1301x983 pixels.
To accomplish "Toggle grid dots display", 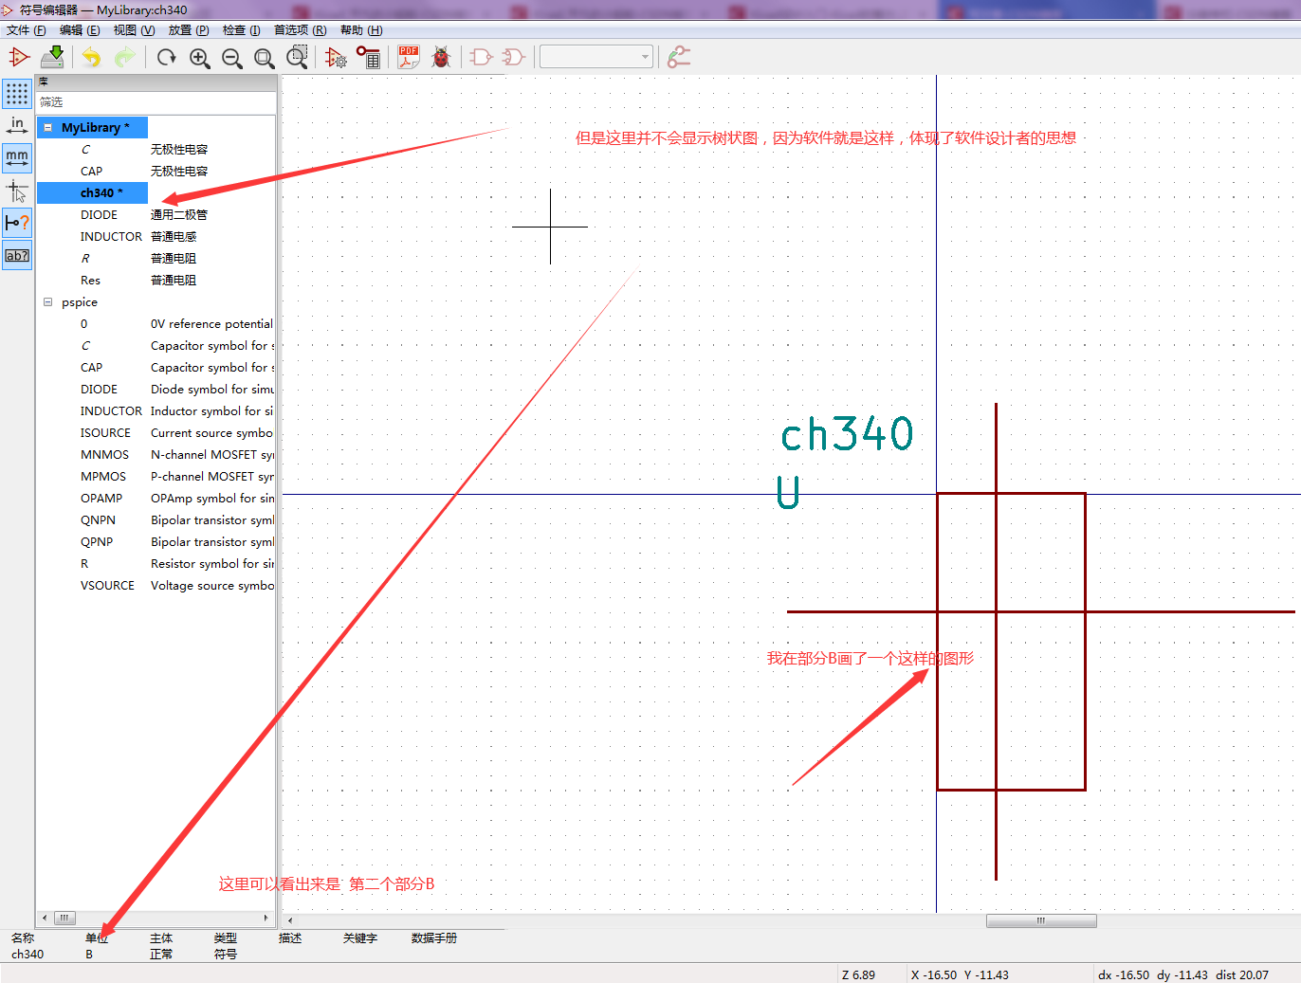I will [17, 93].
